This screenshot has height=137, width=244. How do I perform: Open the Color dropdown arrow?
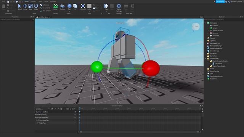[89, 11]
